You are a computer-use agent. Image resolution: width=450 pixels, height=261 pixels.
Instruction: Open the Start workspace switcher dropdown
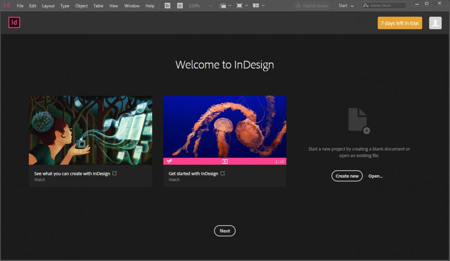tap(346, 6)
